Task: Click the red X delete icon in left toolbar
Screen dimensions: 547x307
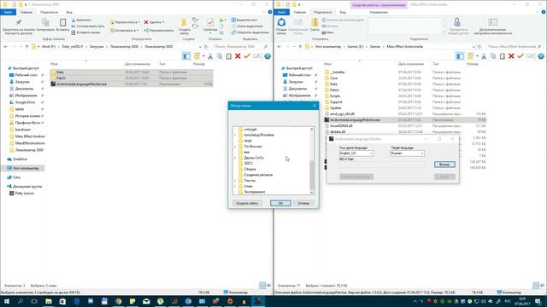Action: pyautogui.click(x=238, y=56)
